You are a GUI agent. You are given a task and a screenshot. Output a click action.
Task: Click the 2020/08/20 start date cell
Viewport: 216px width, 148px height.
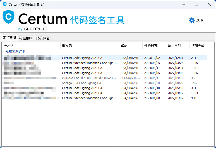152,83
